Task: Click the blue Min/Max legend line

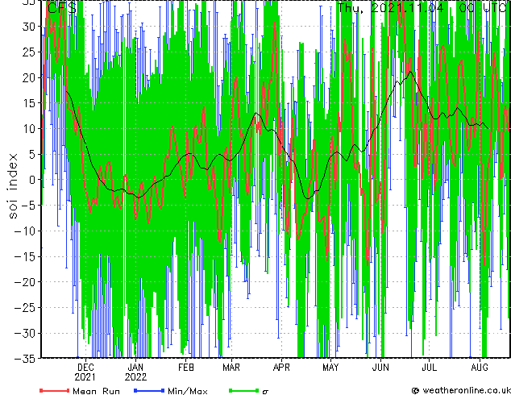Action: (149, 390)
